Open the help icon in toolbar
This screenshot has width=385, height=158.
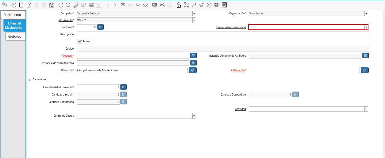point(13,5)
